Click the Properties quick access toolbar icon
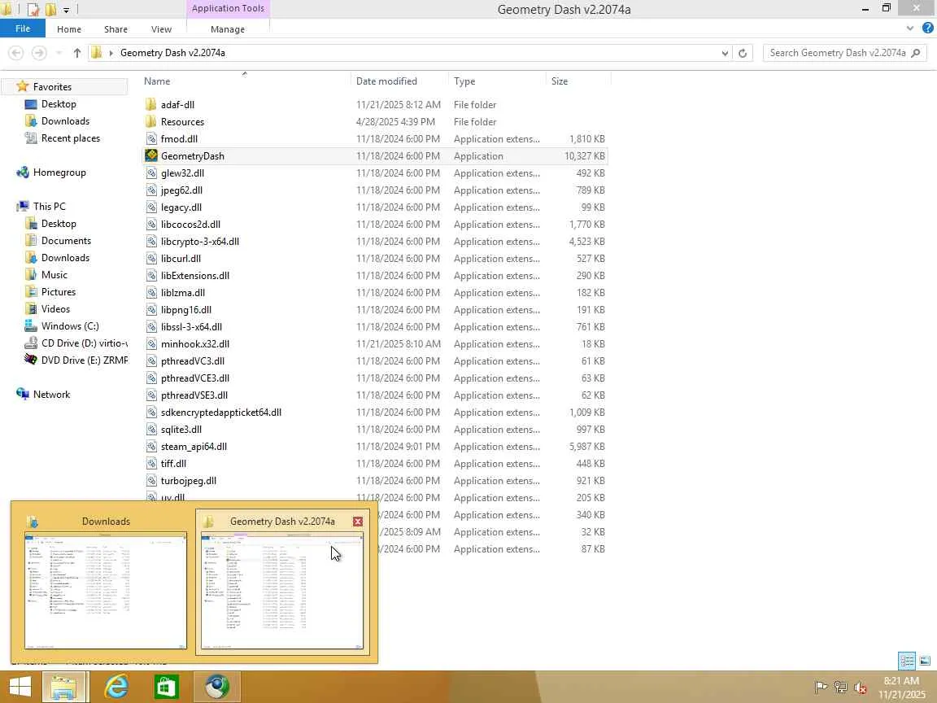937x703 pixels. (33, 9)
